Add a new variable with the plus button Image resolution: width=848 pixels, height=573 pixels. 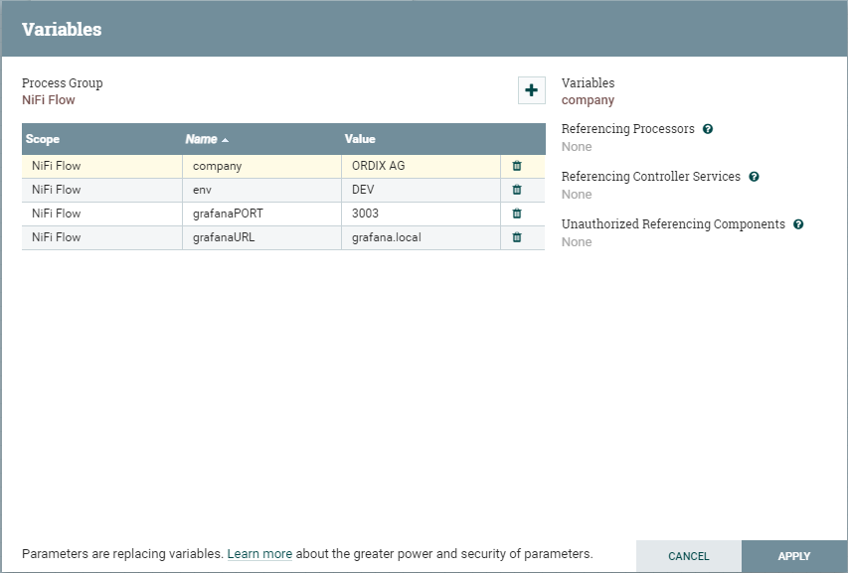(531, 90)
